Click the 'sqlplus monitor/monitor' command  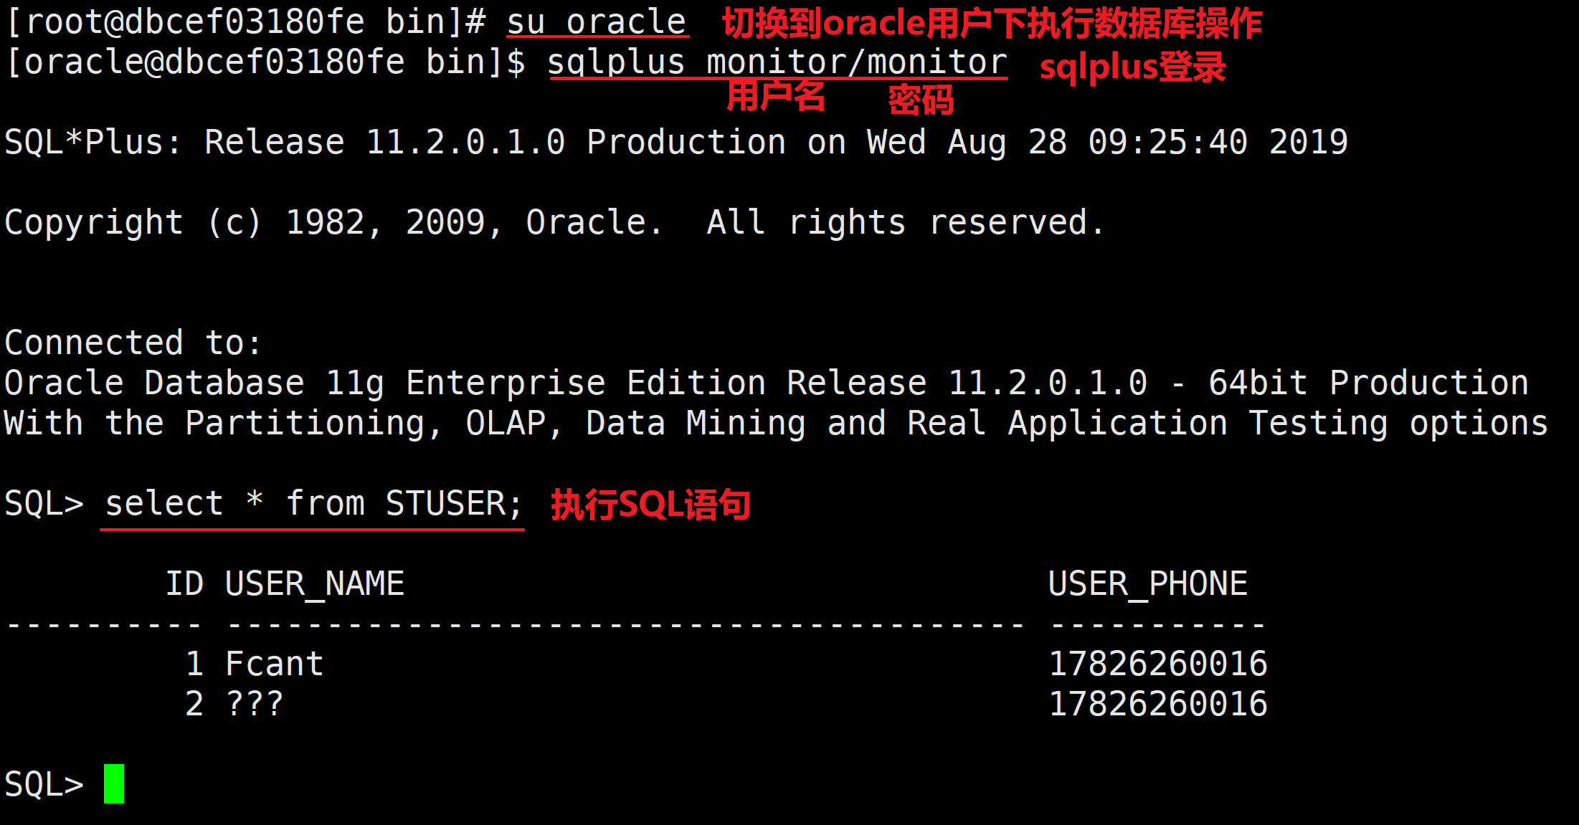[777, 62]
